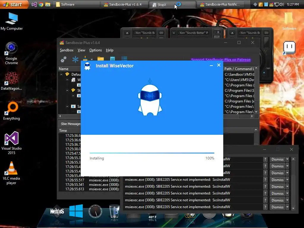Click the notification list scroll-down arrow

click(293, 208)
